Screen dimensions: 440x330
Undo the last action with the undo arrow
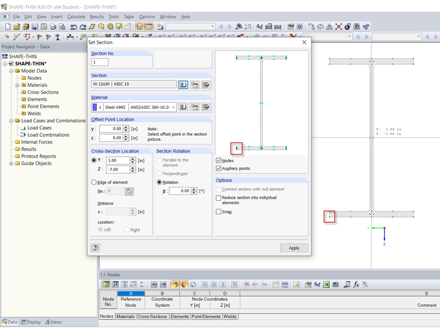pyautogui.click(x=74, y=27)
